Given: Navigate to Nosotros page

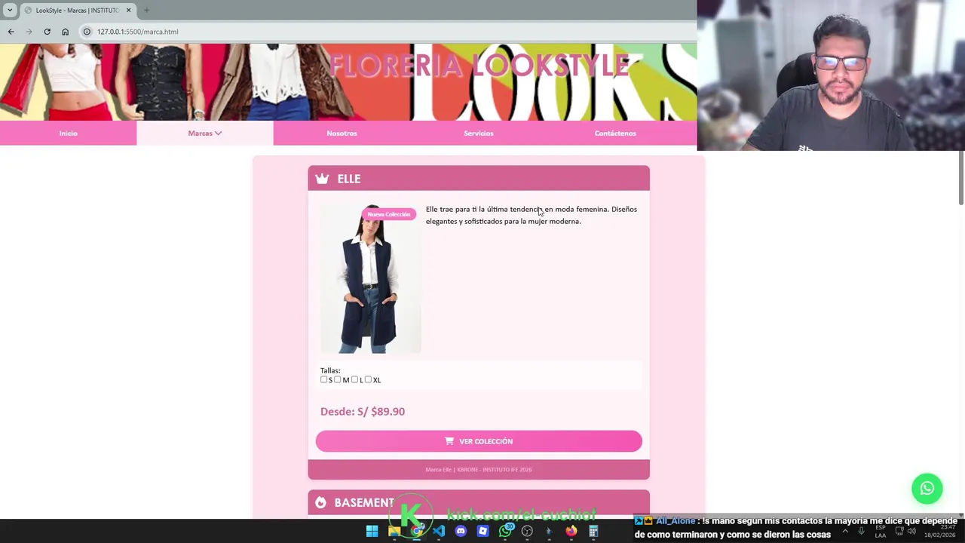Looking at the screenshot, I should tap(342, 133).
